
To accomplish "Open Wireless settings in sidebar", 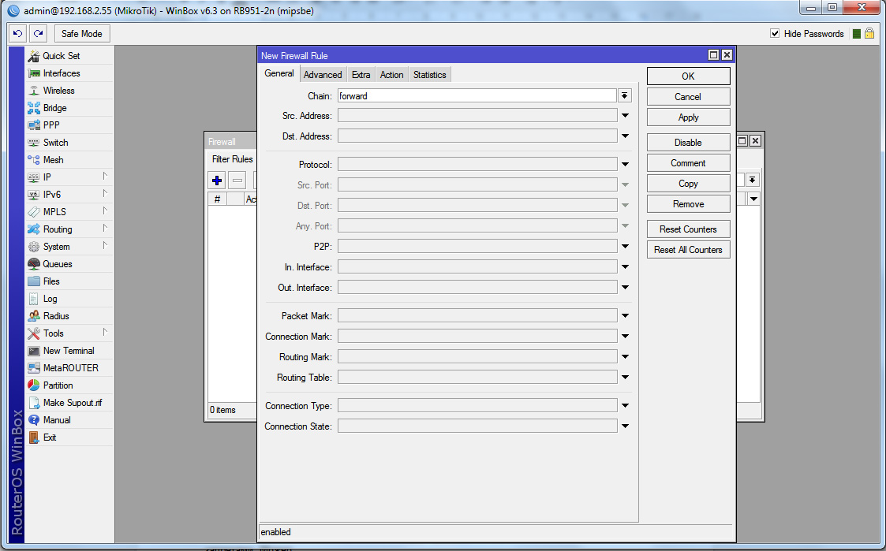I will coord(69,91).
